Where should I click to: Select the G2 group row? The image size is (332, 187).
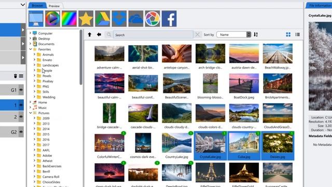pyautogui.click(x=12, y=132)
